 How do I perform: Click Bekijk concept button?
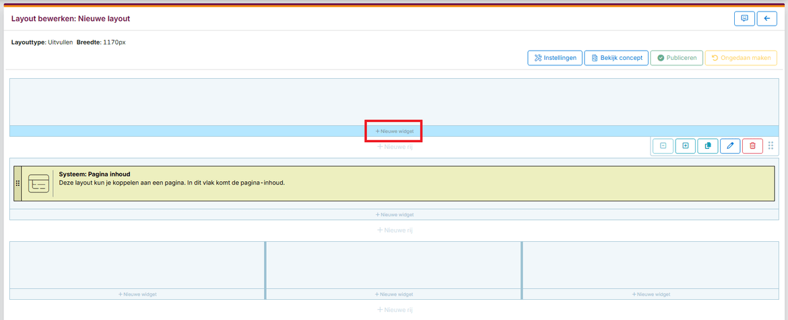click(616, 58)
